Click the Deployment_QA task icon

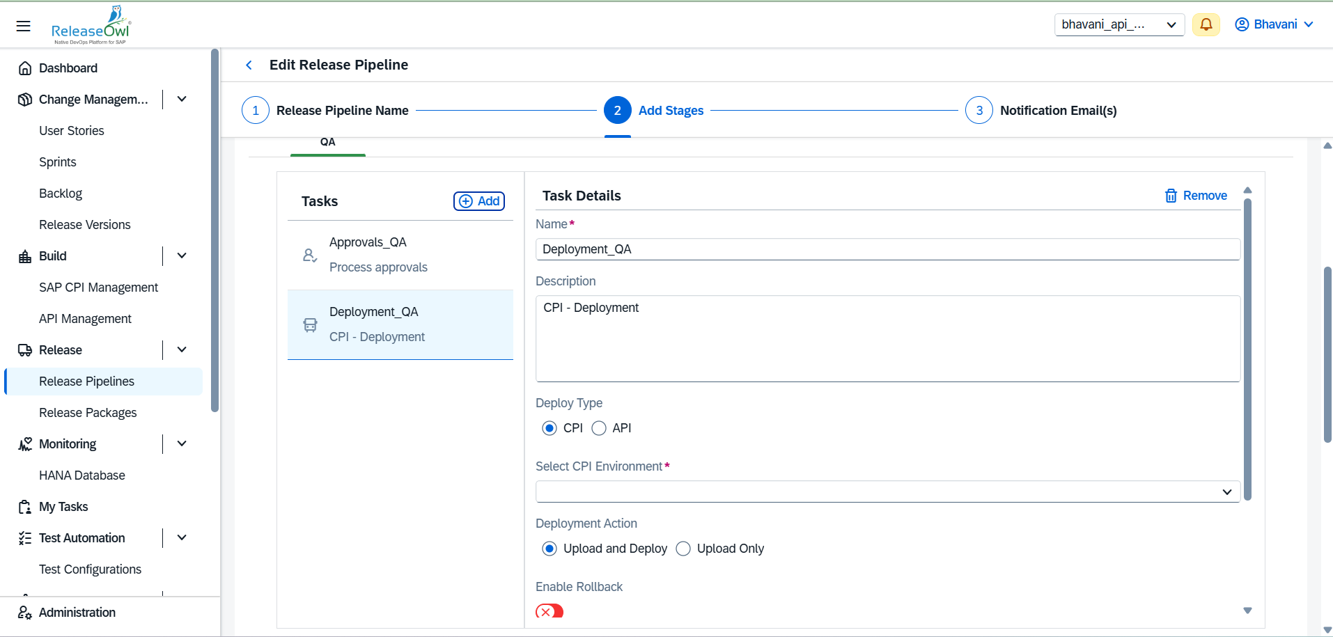pyautogui.click(x=310, y=324)
